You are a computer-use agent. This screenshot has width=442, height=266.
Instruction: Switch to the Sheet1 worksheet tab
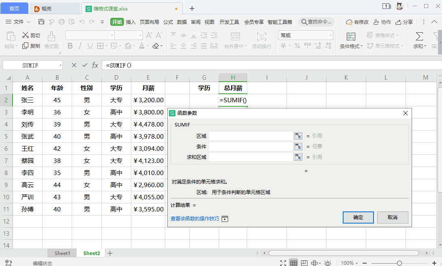coord(62,253)
